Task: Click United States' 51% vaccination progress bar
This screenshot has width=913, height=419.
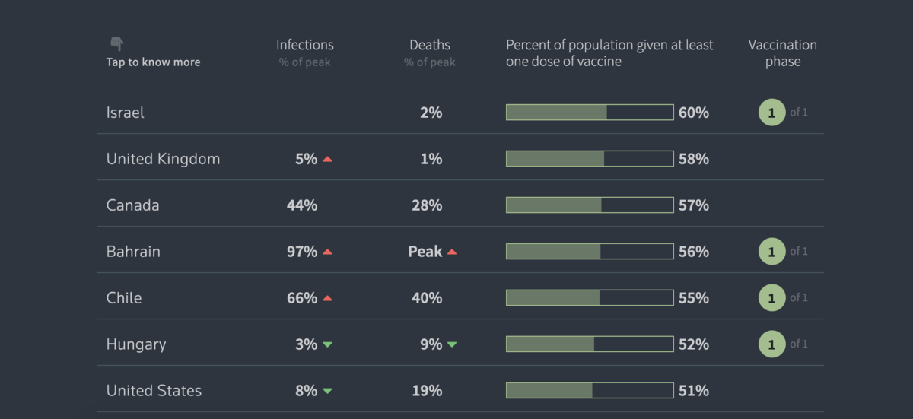Action: (590, 391)
